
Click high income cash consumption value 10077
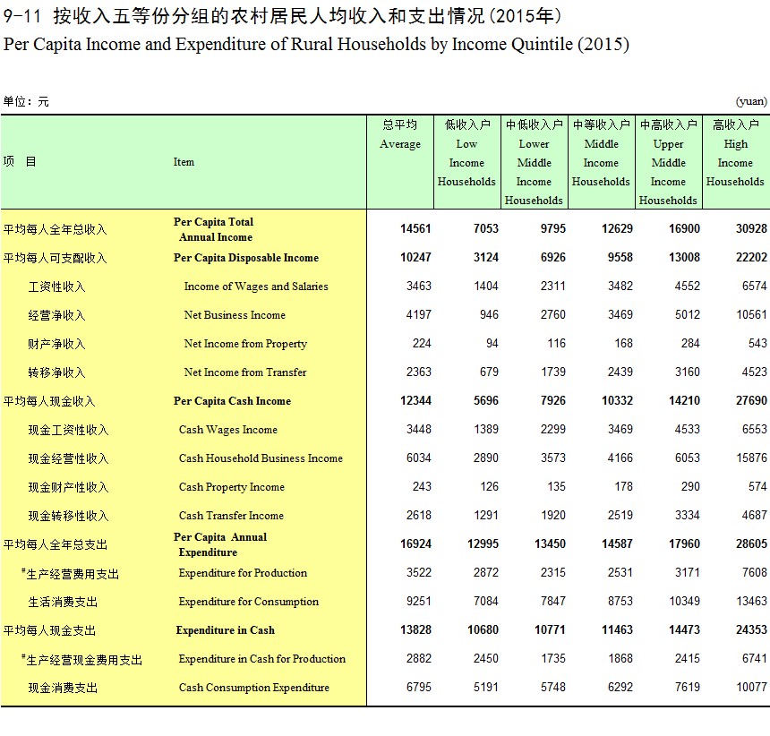751,688
